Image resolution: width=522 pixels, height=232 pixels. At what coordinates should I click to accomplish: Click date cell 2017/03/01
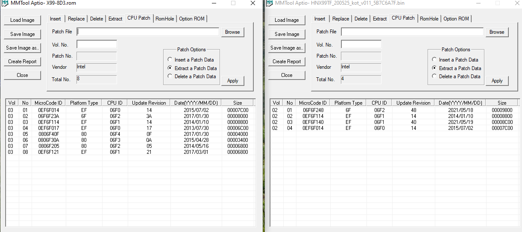tap(196, 152)
